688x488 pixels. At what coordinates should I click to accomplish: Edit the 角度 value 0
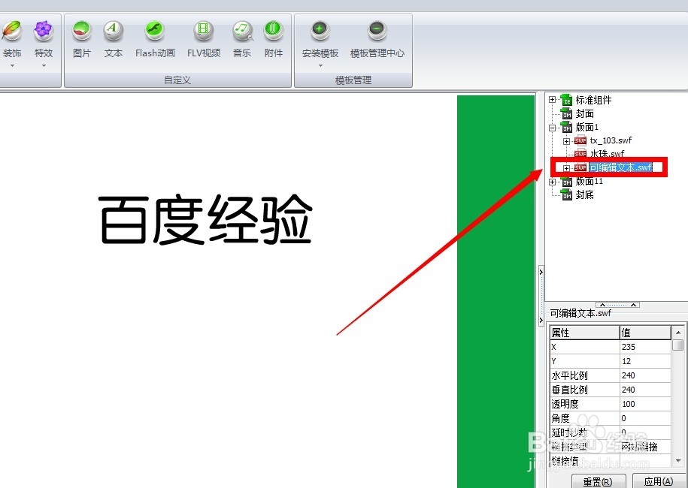(645, 418)
